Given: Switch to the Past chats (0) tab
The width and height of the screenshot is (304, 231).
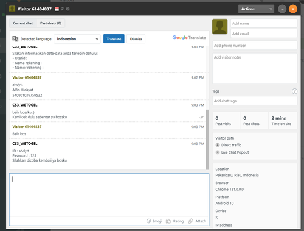Looking at the screenshot, I should (50, 23).
